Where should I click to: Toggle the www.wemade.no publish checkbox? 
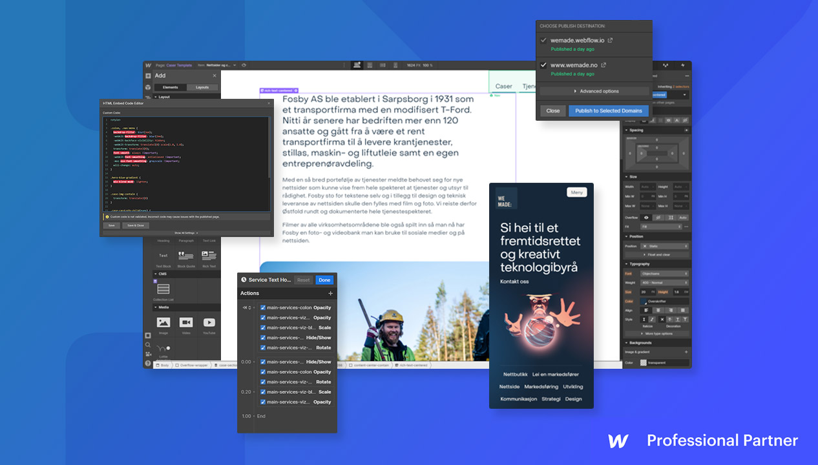point(543,65)
